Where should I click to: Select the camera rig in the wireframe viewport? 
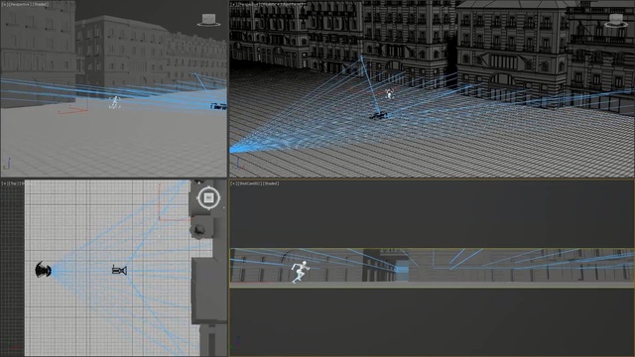378,116
